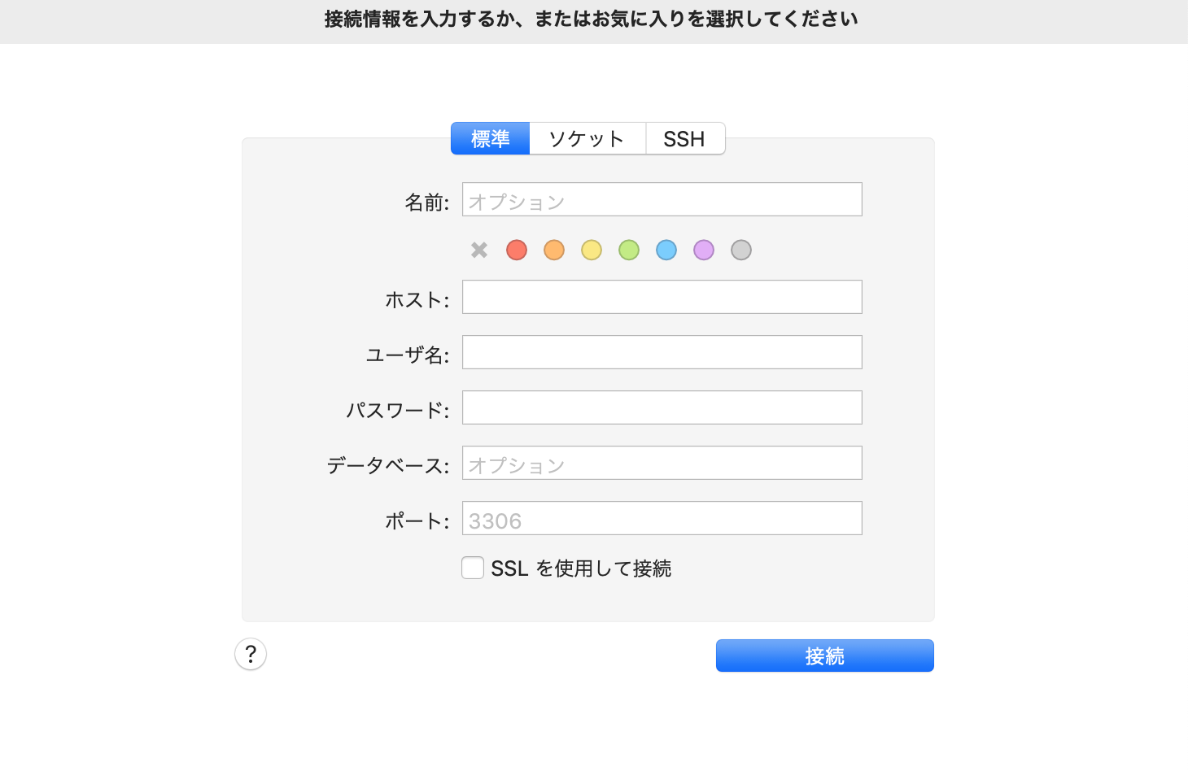Pick the green color label
Screen dimensions: 1188x771
pos(629,250)
